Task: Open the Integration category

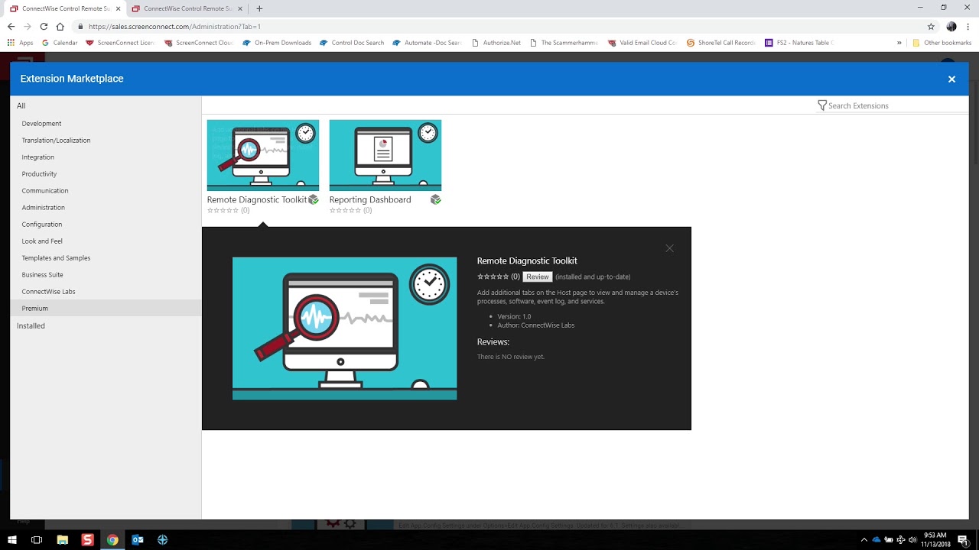Action: [38, 157]
